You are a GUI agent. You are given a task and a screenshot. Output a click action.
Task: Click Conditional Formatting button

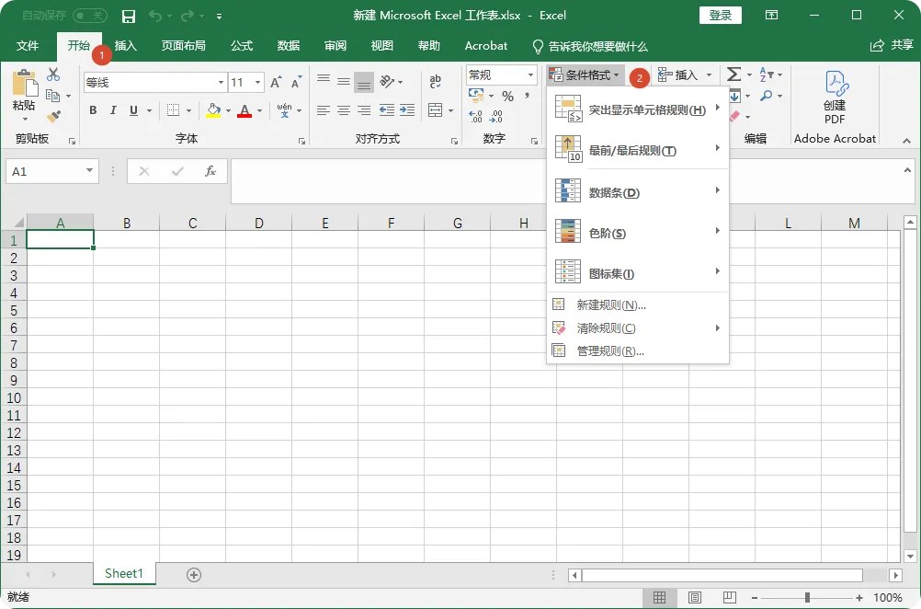tap(584, 75)
